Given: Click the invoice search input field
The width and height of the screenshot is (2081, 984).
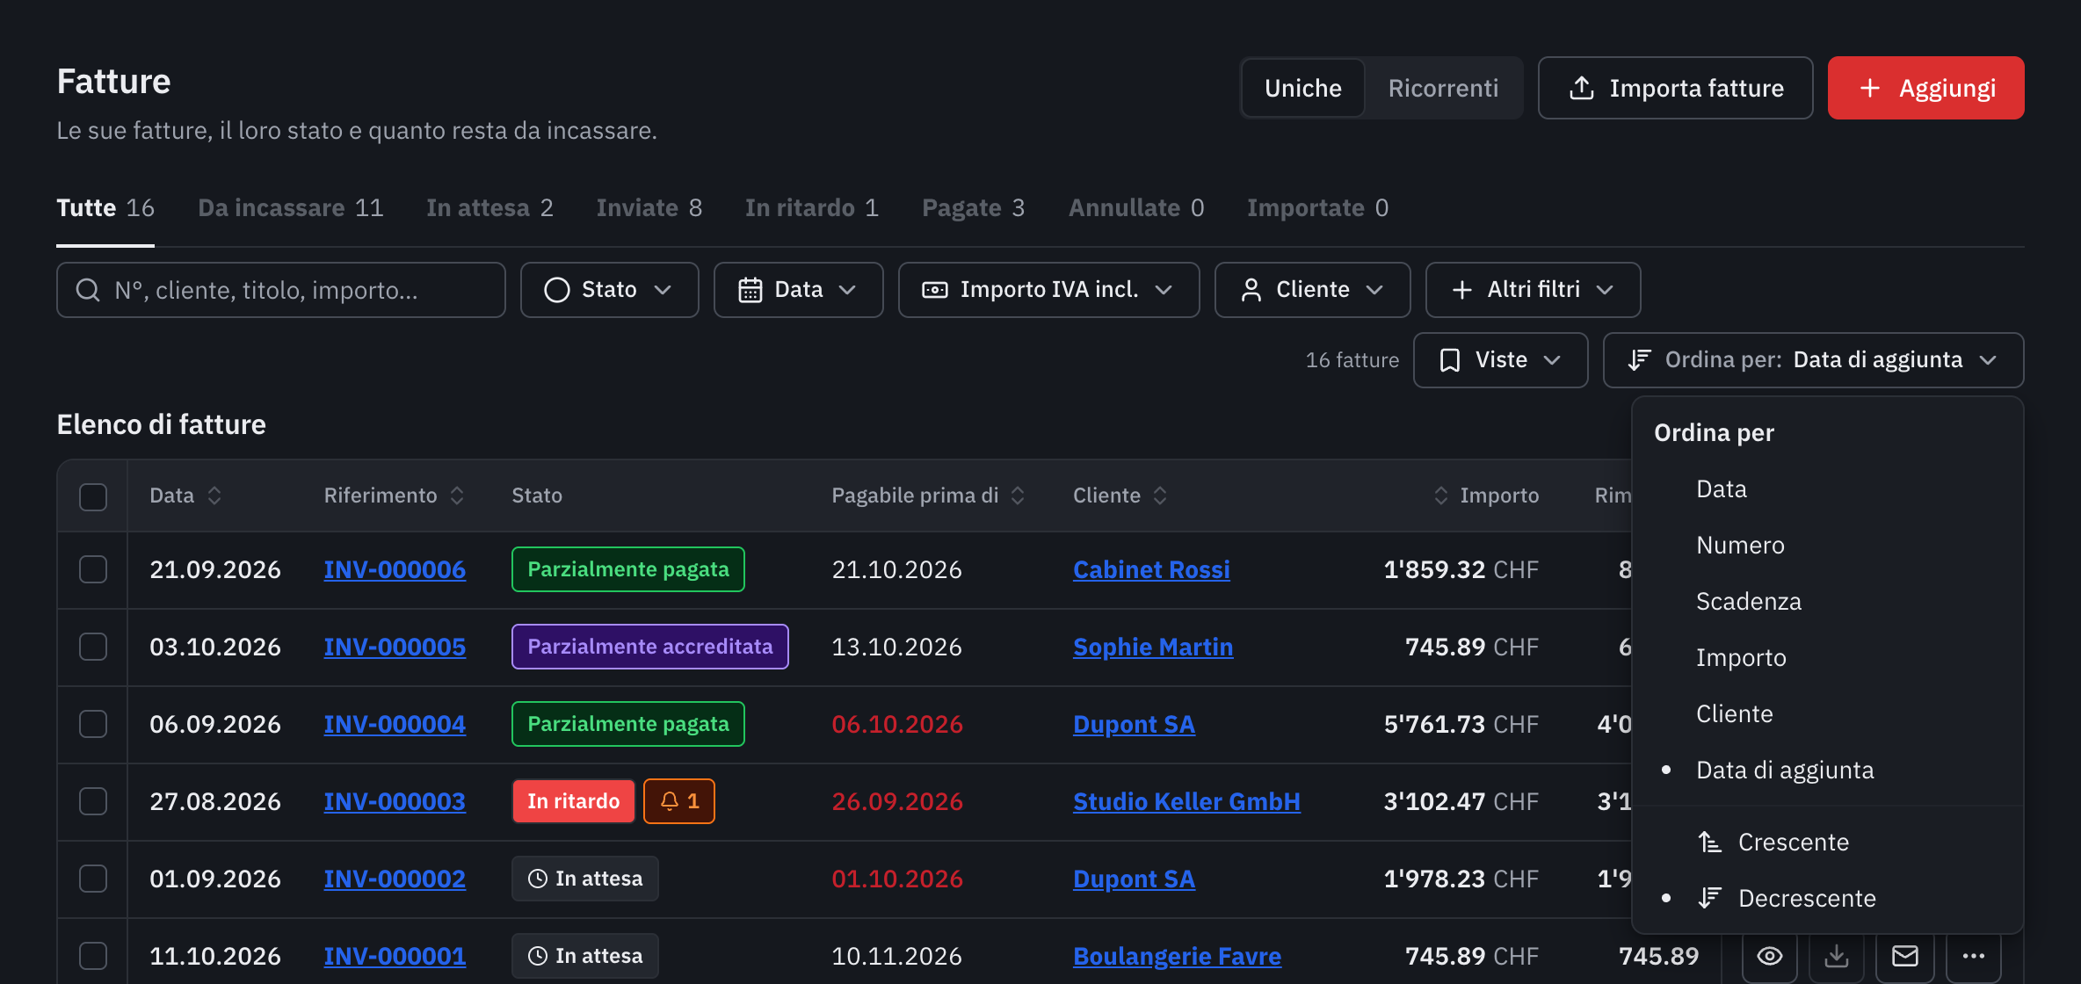Looking at the screenshot, I should 281,290.
